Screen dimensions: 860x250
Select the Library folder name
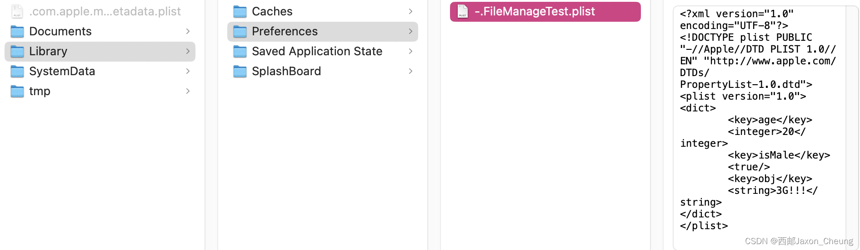pos(48,51)
